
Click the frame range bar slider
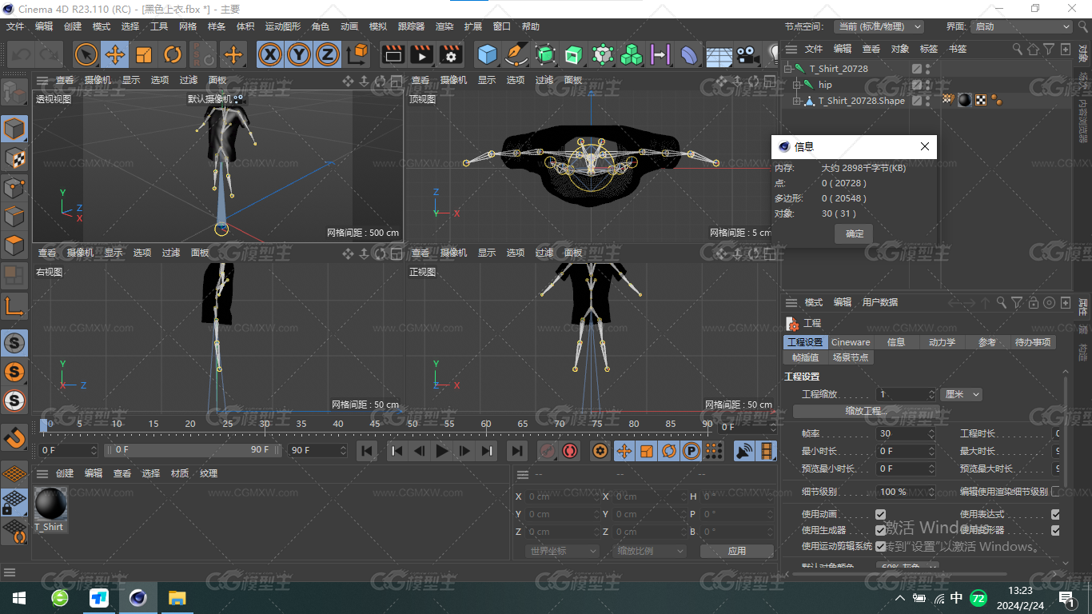[x=193, y=450]
